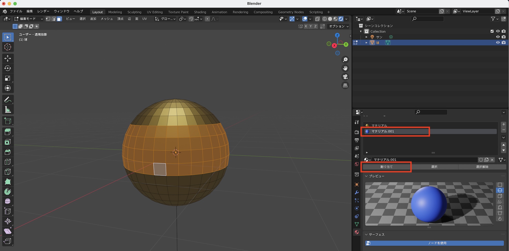Click the 3D Cursor tool
Image resolution: width=509 pixels, height=251 pixels.
click(x=8, y=47)
